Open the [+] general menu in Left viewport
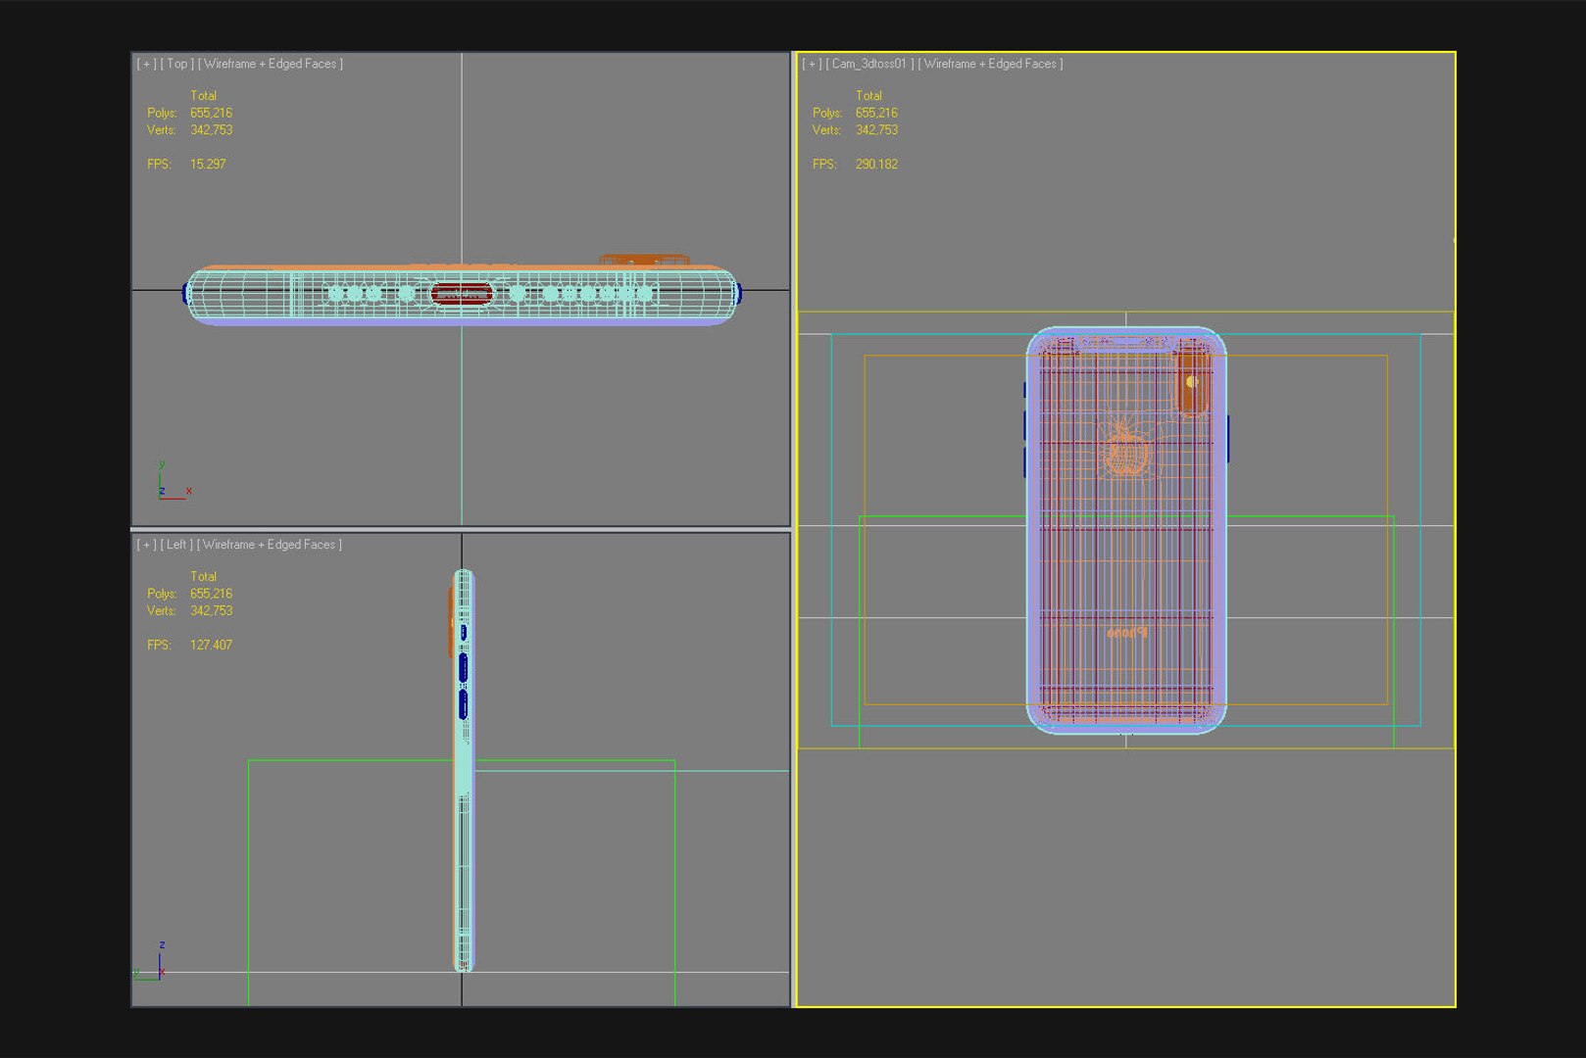This screenshot has width=1586, height=1058. coord(146,545)
